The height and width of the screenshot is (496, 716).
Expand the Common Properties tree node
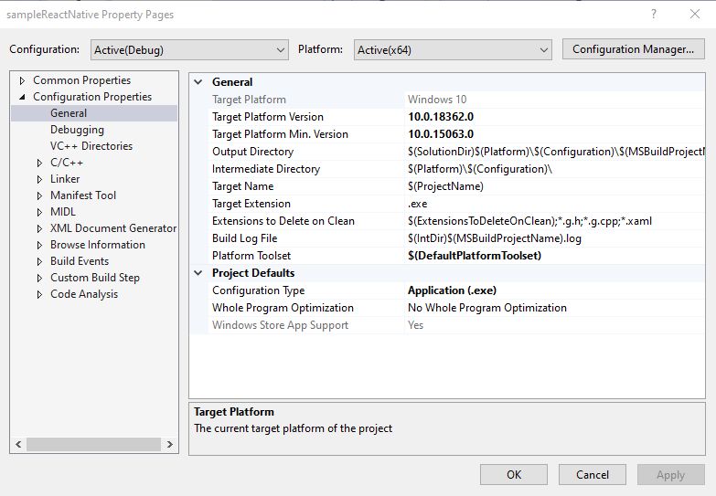[x=22, y=80]
